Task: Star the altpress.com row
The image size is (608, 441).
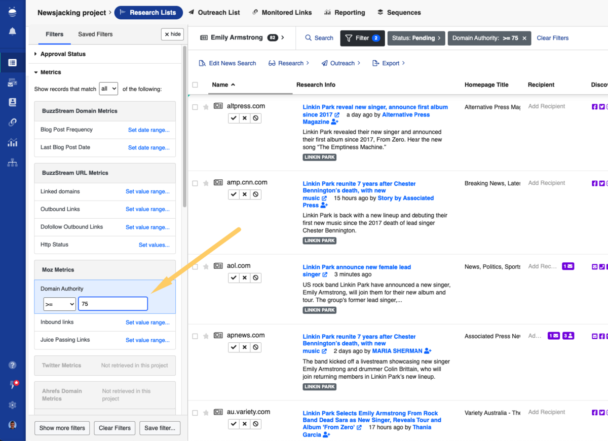Action: pyautogui.click(x=206, y=107)
